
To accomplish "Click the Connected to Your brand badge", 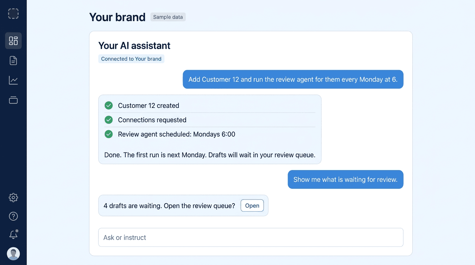I will pyautogui.click(x=131, y=59).
